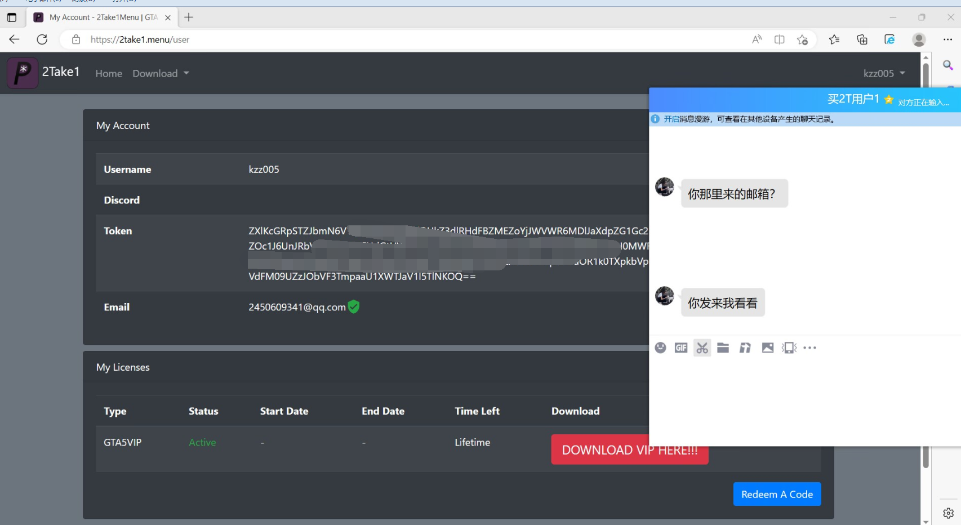Open read aloud icon in address bar

click(757, 39)
